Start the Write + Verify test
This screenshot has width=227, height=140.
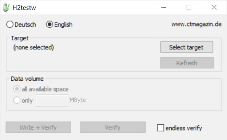[38, 127]
